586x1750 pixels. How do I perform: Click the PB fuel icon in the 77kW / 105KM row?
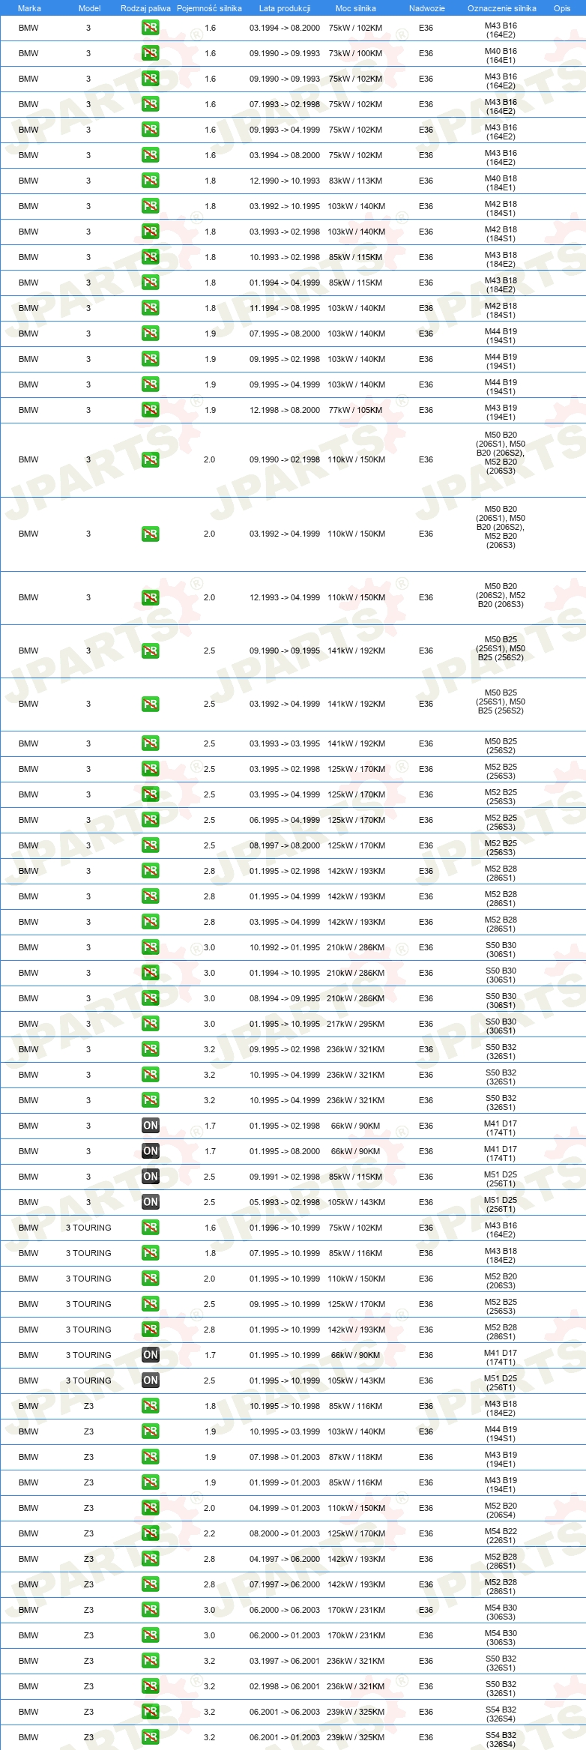150,410
